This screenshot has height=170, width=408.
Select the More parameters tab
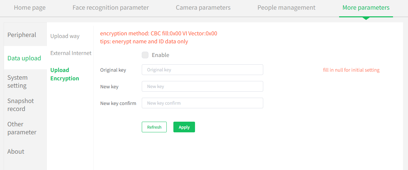(x=366, y=8)
